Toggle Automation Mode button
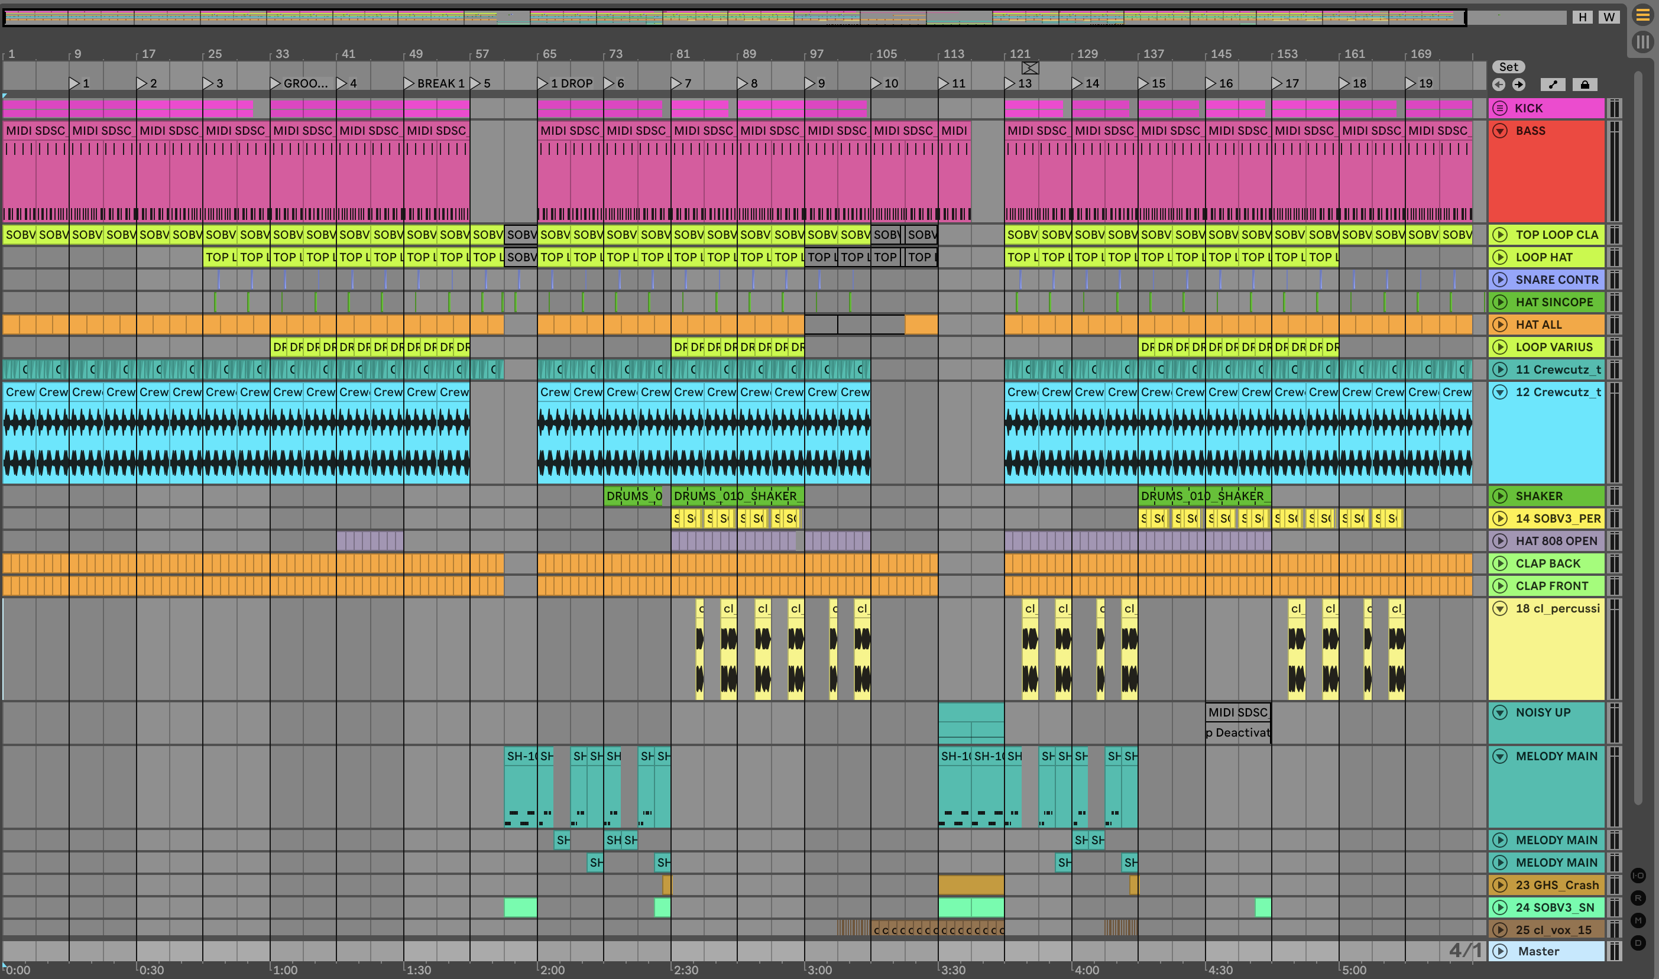This screenshot has width=1659, height=979. pos(1553,85)
